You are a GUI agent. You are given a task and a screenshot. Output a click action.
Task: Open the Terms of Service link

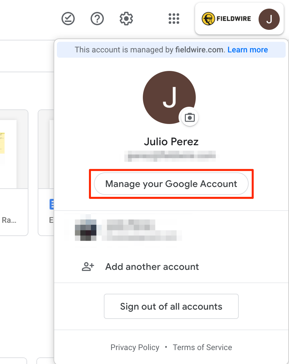tap(202, 347)
